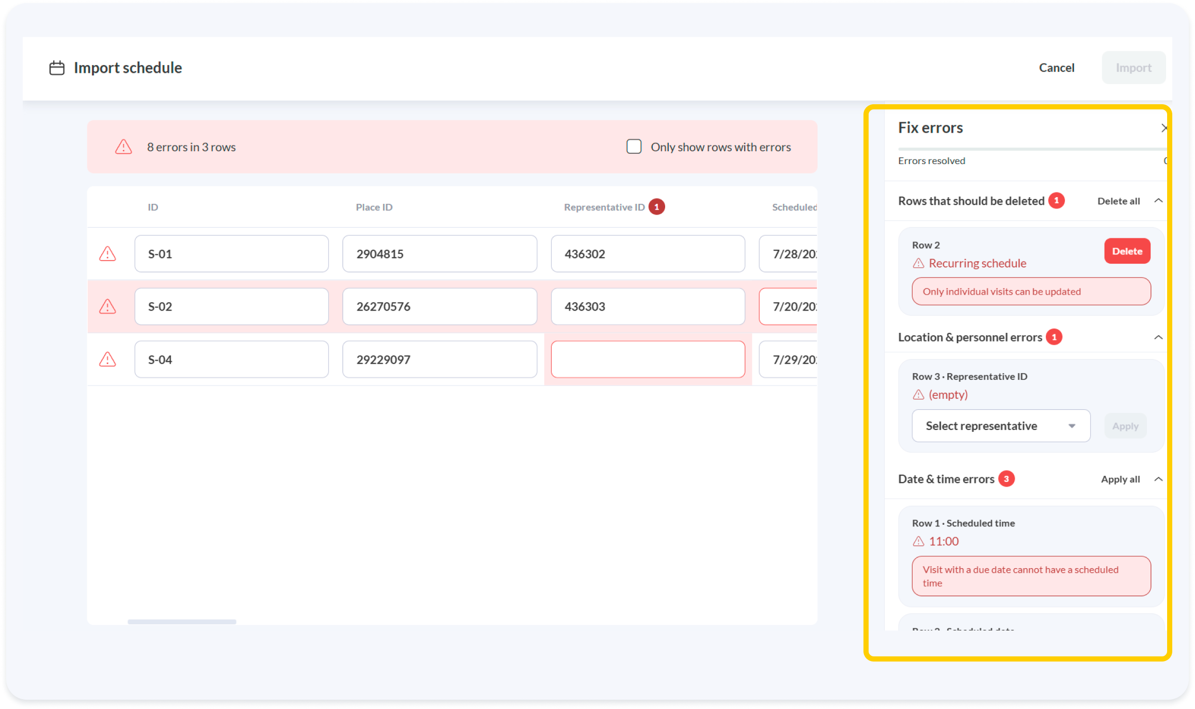This screenshot has height=709, width=1195.
Task: Click the Errors resolved progress bar
Action: click(x=1032, y=149)
